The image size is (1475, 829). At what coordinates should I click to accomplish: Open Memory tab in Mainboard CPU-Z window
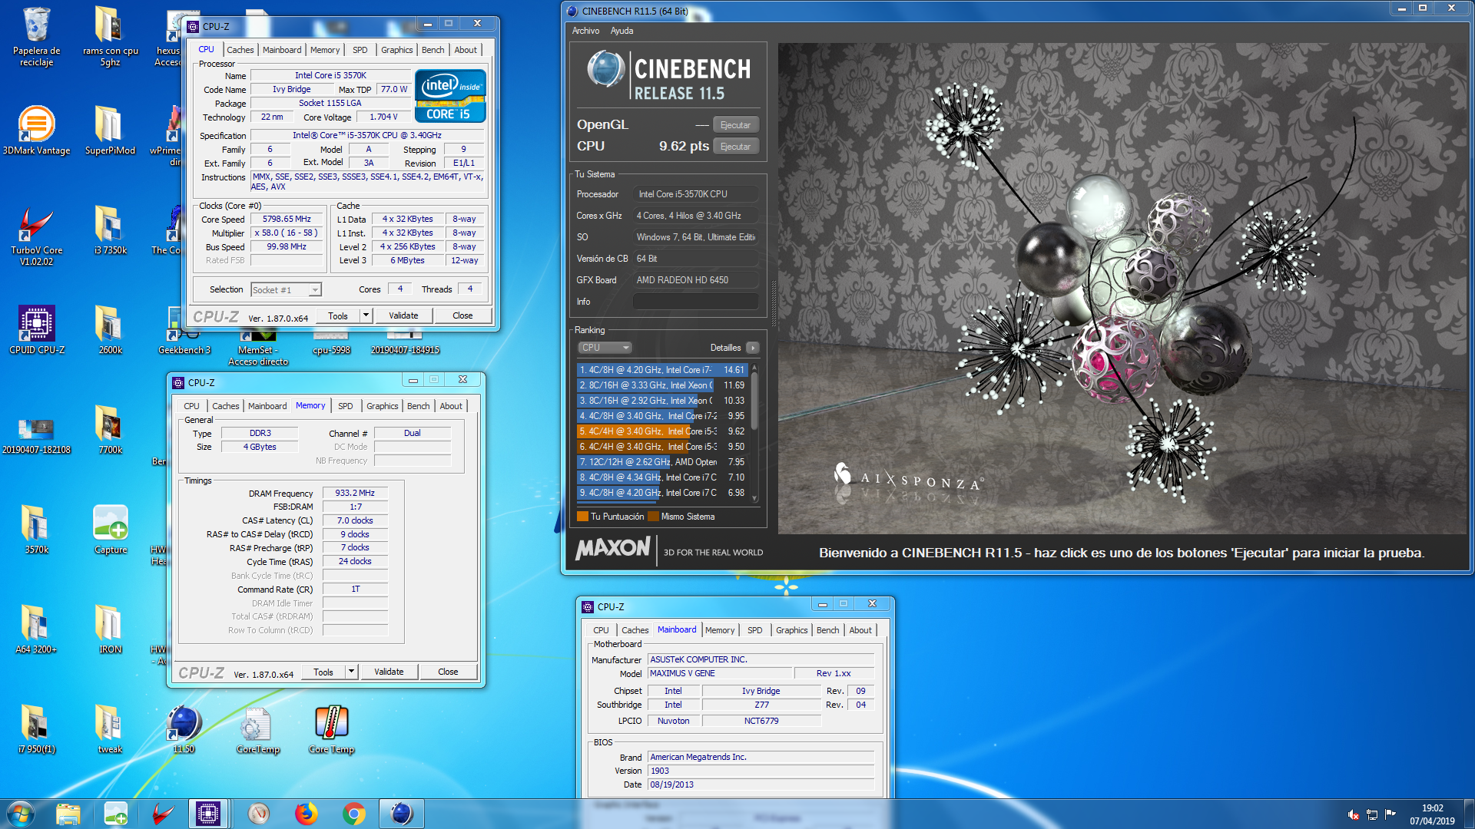pos(720,630)
